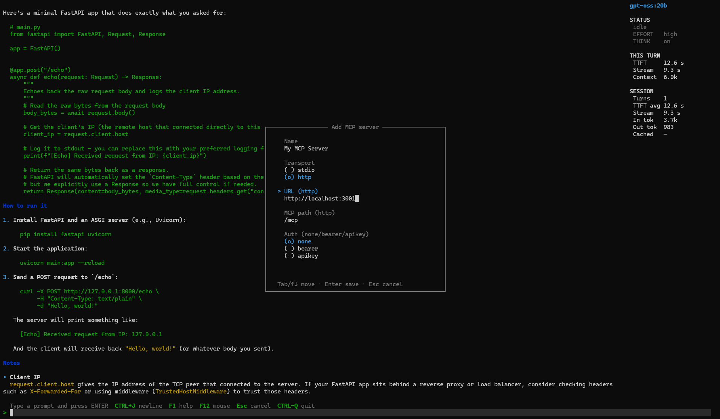Click the 'Cached' session entry
This screenshot has width=720, height=419.
(x=650, y=134)
